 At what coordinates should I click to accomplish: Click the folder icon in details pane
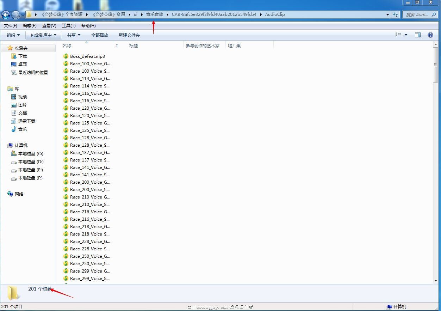13,293
